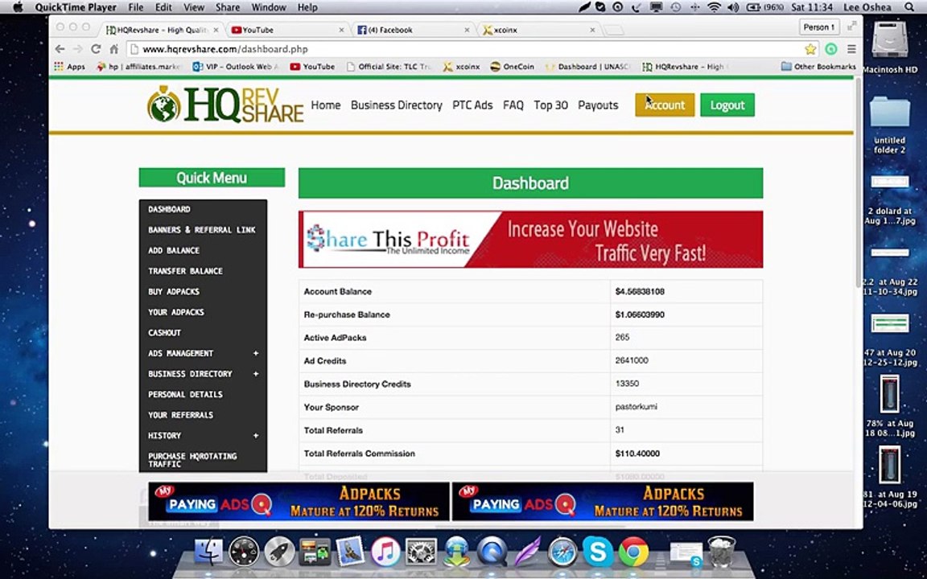The image size is (927, 579).
Task: Open the Edit menu
Action: [163, 7]
